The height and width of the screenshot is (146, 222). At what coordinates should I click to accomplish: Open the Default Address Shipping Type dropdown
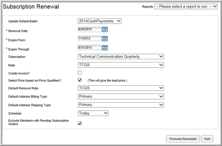[x=121, y=105]
